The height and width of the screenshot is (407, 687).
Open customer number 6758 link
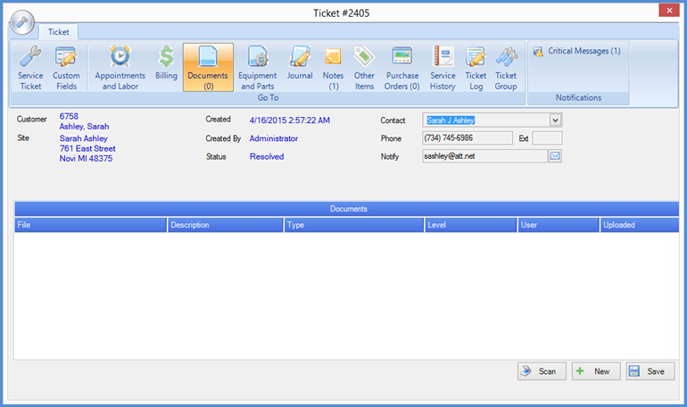[x=69, y=117]
